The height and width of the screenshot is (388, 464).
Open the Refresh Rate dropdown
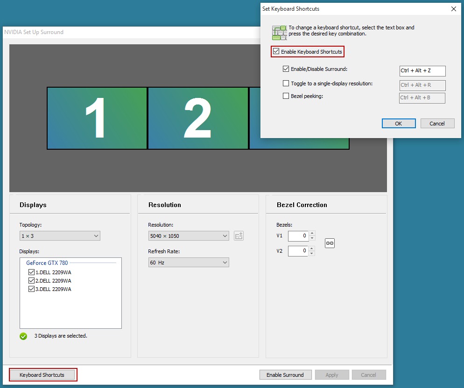point(189,263)
